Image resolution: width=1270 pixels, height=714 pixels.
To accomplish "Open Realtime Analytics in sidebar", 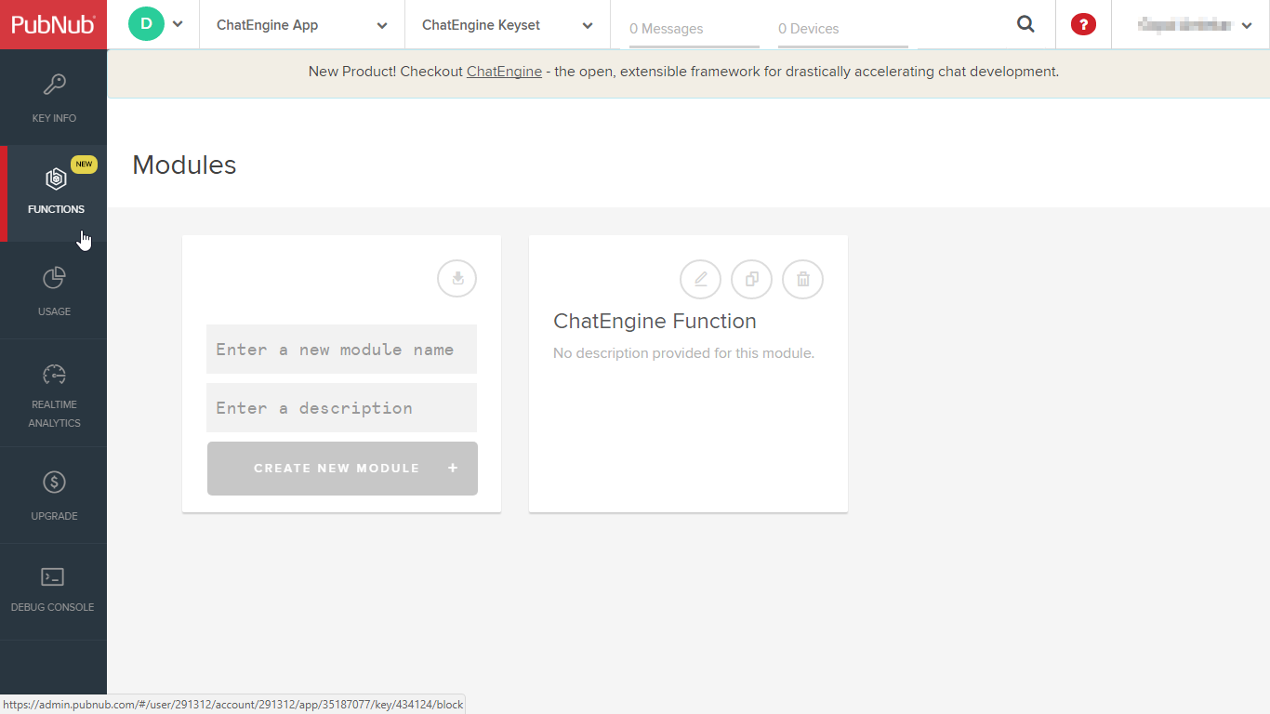I will coord(54,393).
